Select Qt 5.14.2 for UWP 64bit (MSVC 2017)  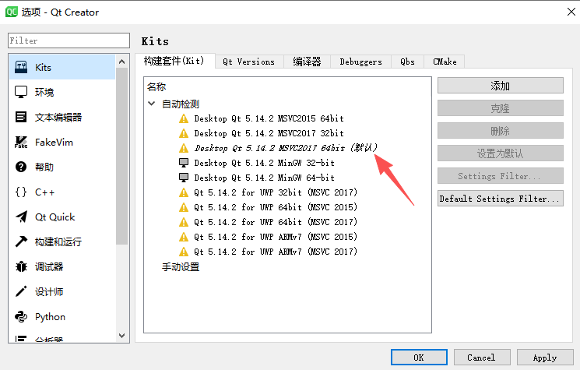[x=276, y=222]
